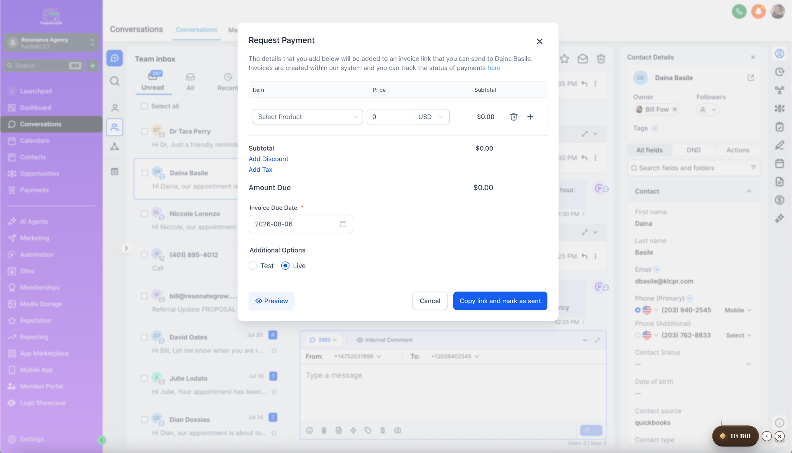Add a tag with plus icon
The image size is (792, 453).
(655, 128)
